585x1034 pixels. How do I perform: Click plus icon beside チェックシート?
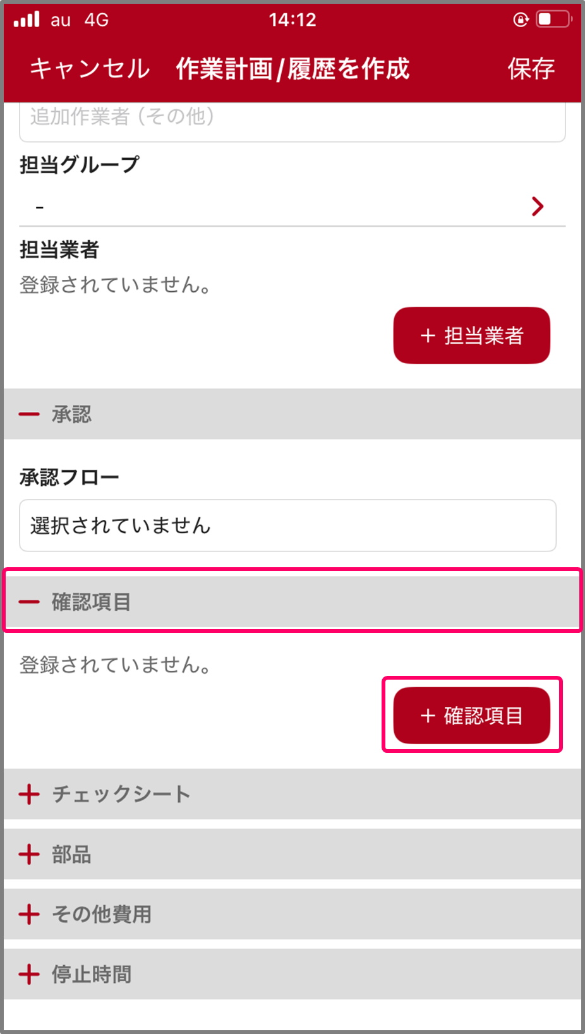[29, 794]
